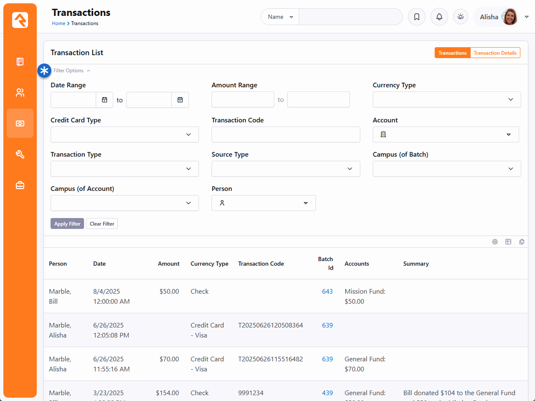This screenshot has height=401, width=535.
Task: Switch to the Transaction Details tab
Action: coord(495,53)
